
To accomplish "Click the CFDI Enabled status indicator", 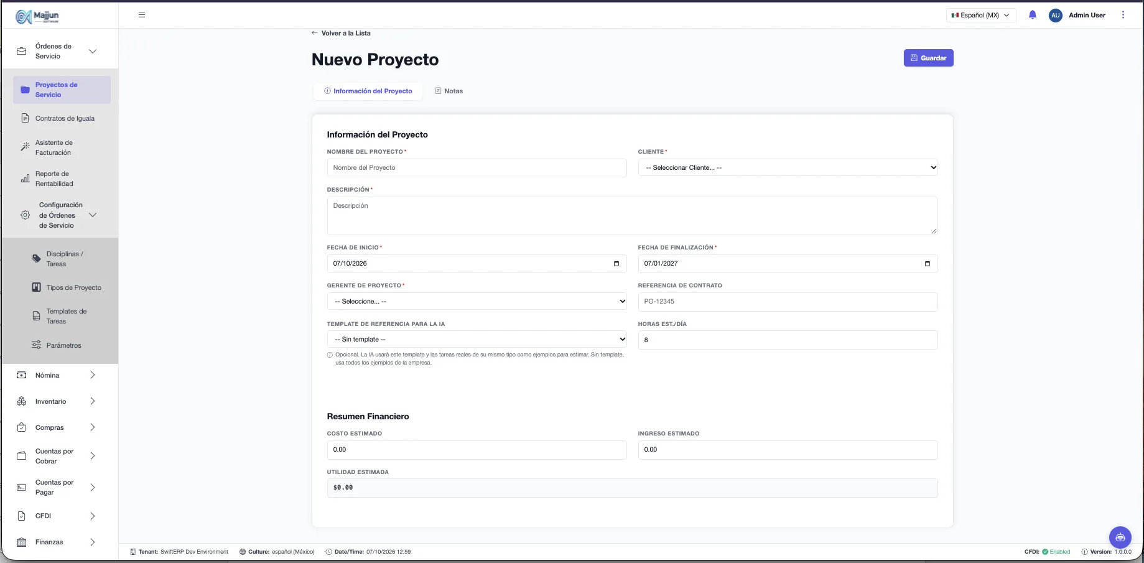I will click(1048, 552).
